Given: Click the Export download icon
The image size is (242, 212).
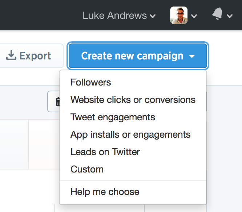Looking at the screenshot, I should [11, 55].
